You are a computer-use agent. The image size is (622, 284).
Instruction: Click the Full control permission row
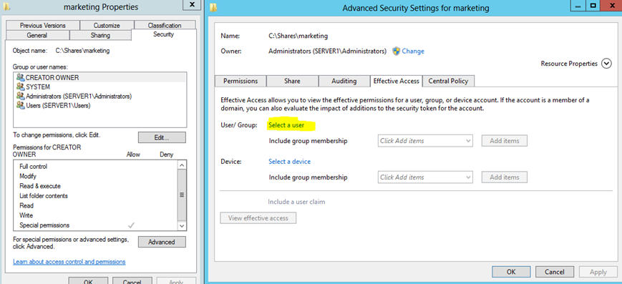[96, 167]
